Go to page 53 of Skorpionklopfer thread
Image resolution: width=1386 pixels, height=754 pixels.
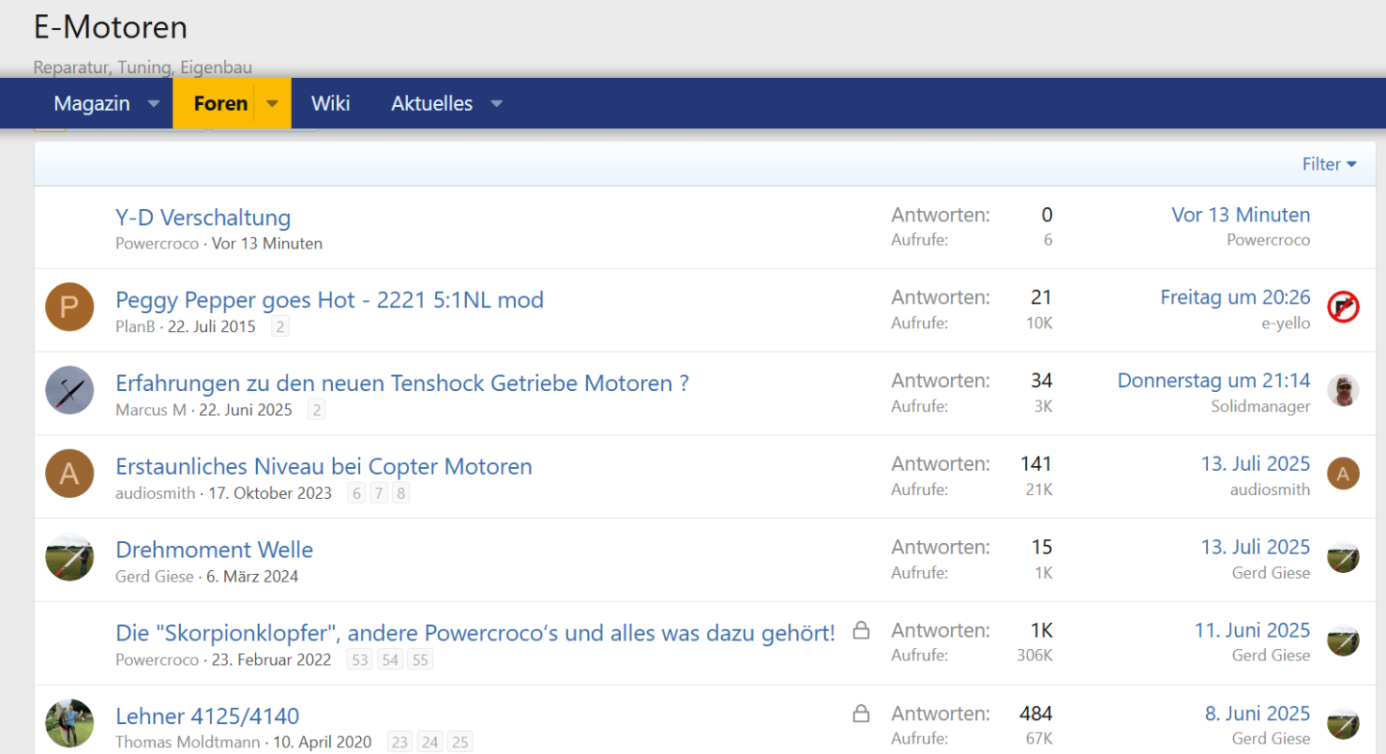click(360, 660)
